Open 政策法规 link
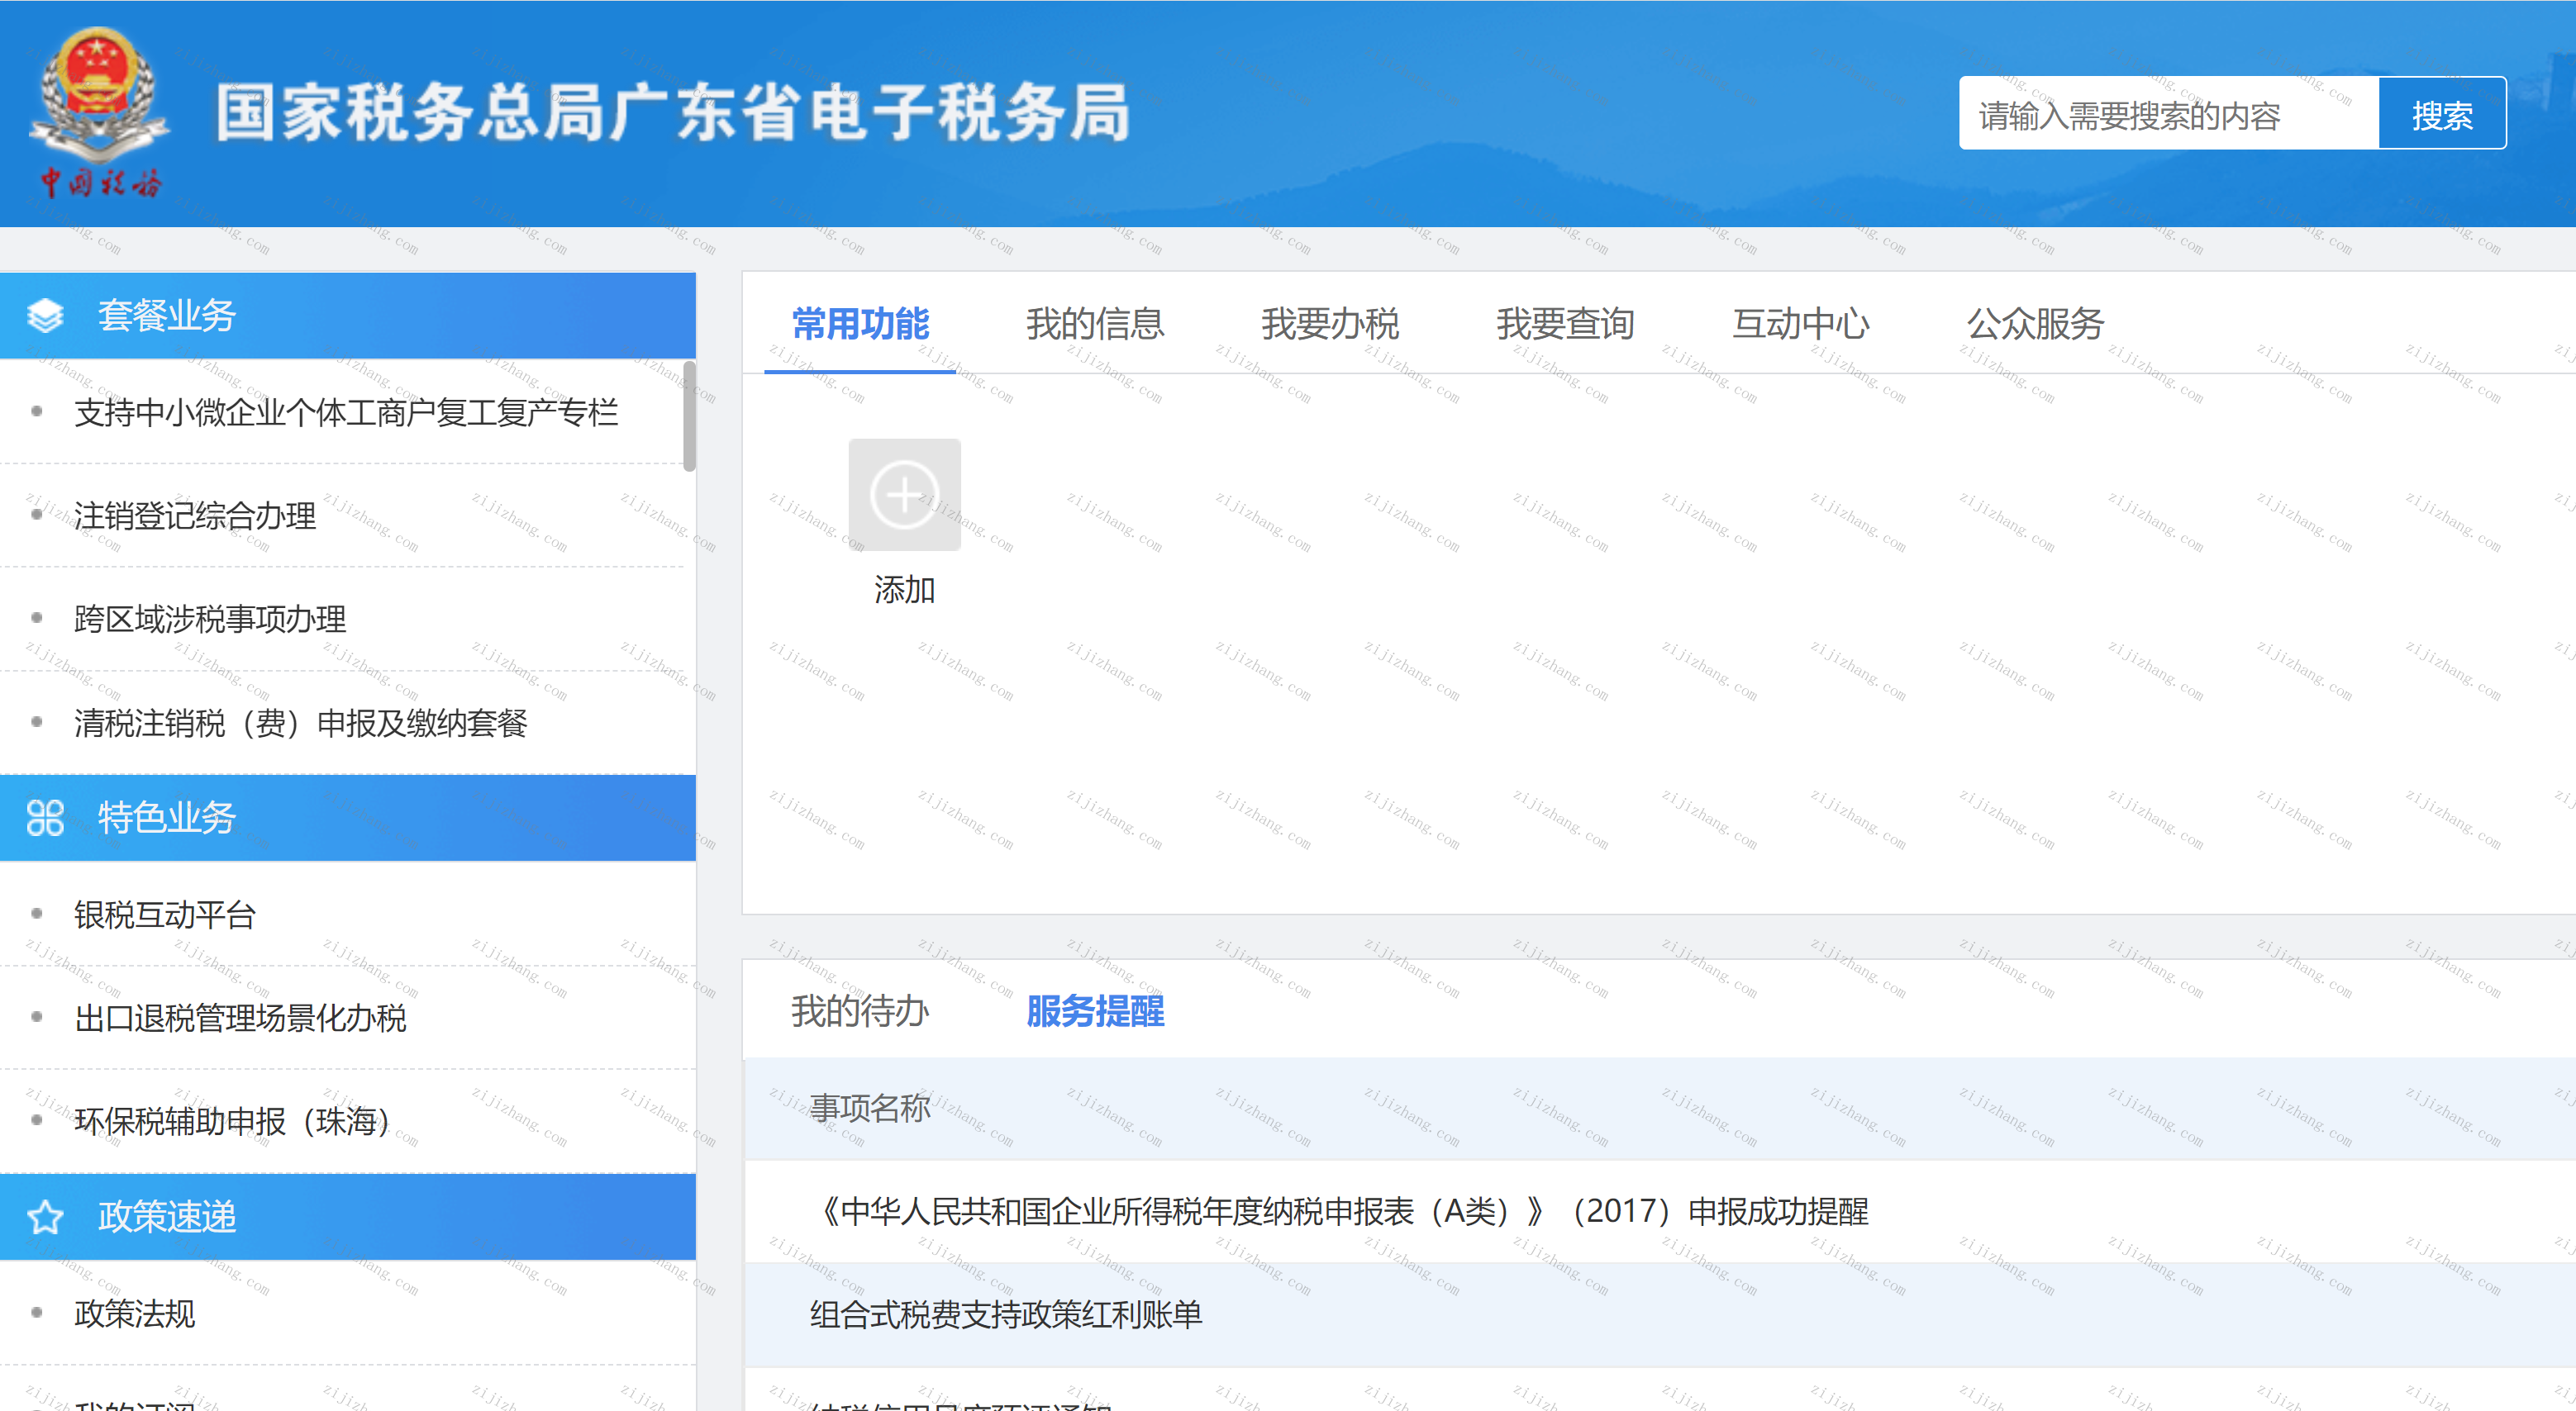2576x1411 pixels. click(x=135, y=1314)
